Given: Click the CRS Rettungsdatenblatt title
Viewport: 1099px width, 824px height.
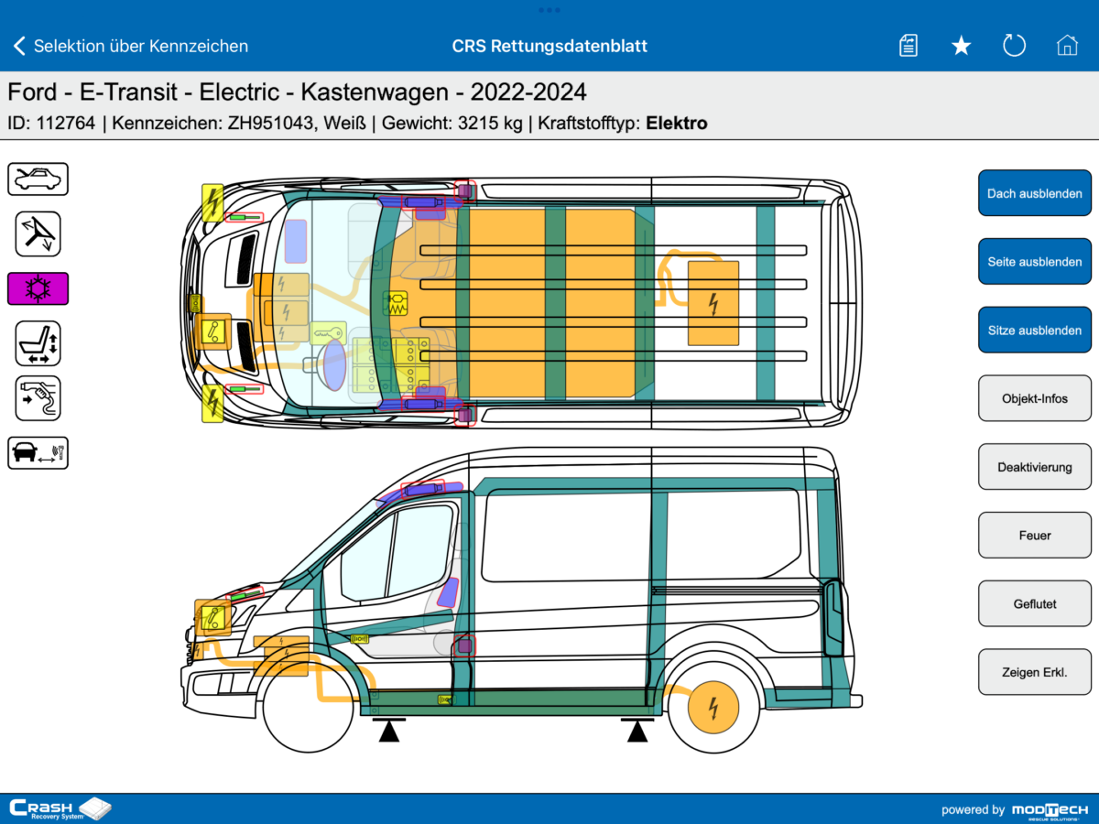Looking at the screenshot, I should 549,46.
